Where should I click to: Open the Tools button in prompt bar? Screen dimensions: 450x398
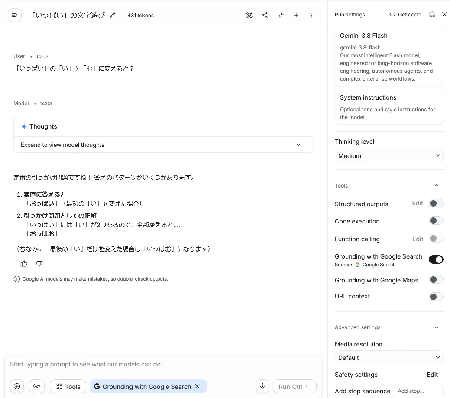pyautogui.click(x=68, y=386)
